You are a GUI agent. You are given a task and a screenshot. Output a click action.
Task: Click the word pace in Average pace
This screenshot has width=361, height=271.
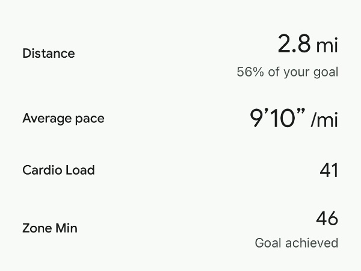point(88,119)
